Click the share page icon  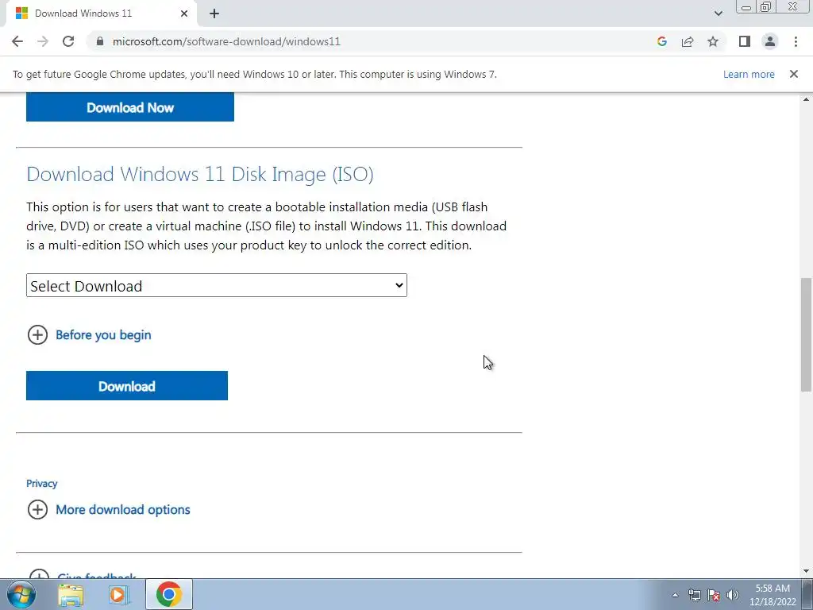(x=688, y=41)
